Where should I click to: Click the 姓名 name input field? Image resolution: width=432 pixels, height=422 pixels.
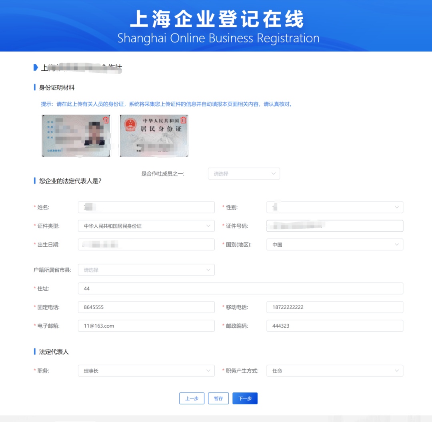click(146, 207)
